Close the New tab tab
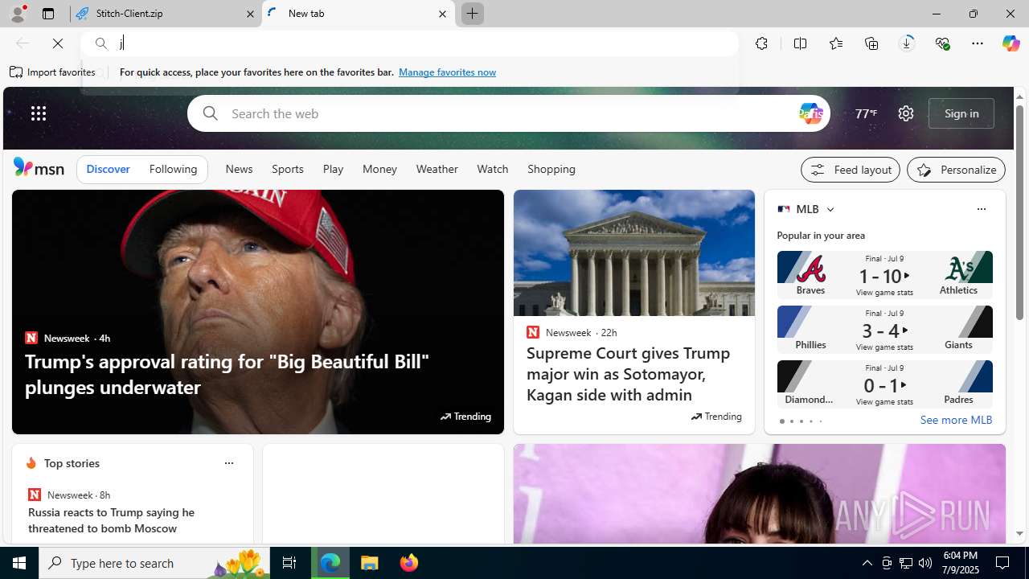 pos(442,14)
